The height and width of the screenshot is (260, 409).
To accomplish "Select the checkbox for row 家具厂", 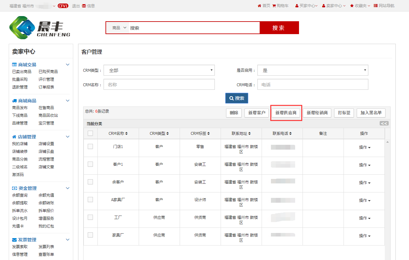I will [x=90, y=235].
